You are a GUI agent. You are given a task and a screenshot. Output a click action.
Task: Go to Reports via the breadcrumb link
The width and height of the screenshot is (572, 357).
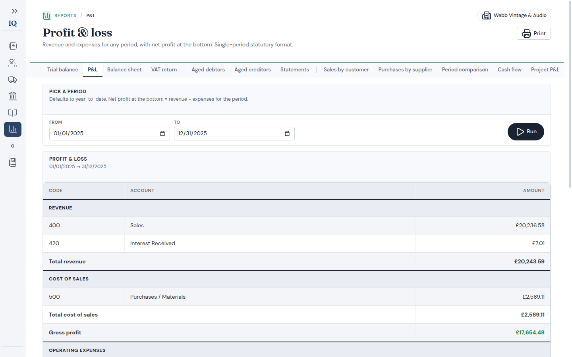(65, 15)
